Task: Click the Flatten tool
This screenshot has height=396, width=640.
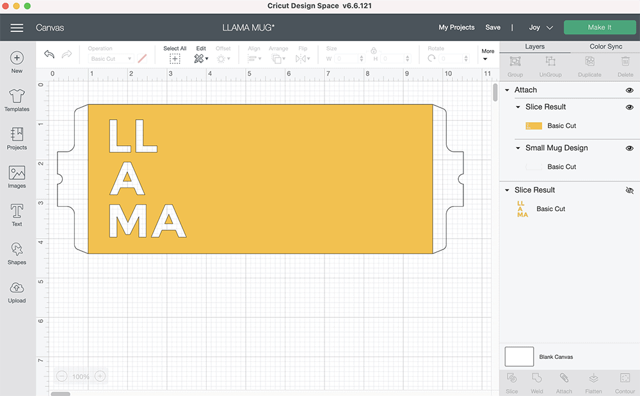Action: [593, 383]
